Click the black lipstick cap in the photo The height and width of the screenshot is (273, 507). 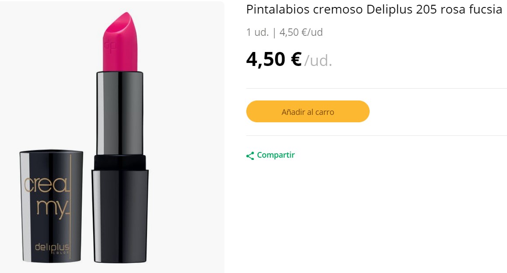pos(51,205)
